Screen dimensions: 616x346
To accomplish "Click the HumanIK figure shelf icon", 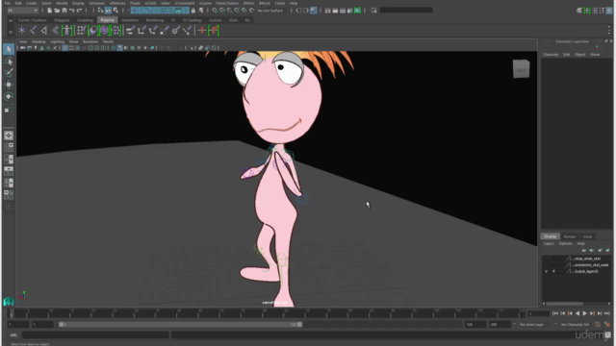I will point(66,30).
